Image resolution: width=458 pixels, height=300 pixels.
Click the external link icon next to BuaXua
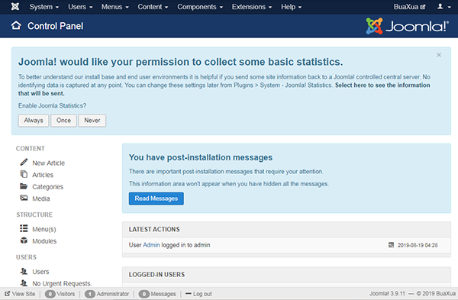coord(423,7)
